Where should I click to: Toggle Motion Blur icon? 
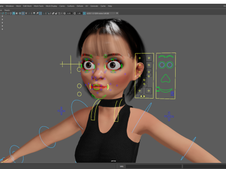point(37,13)
